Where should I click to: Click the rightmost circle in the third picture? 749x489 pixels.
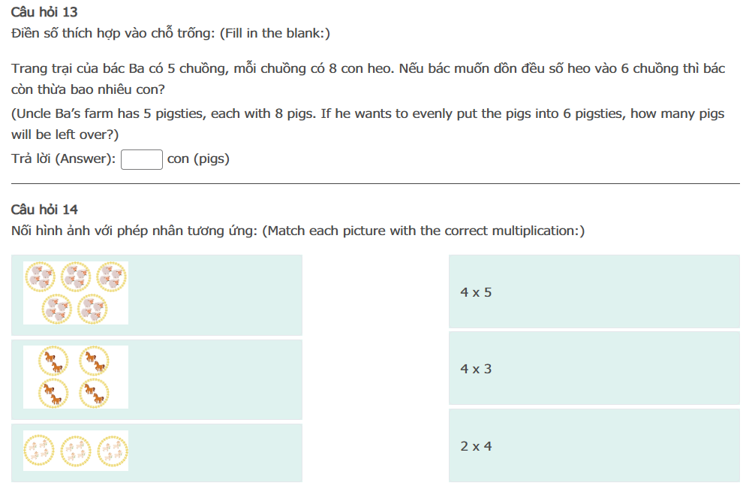click(x=113, y=451)
